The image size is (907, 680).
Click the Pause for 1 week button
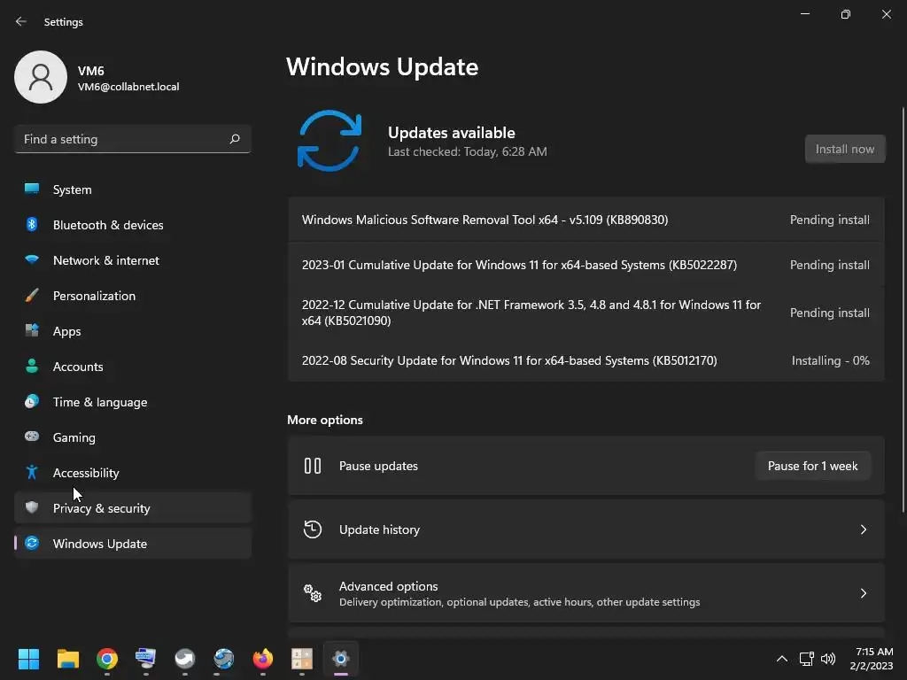(x=813, y=466)
